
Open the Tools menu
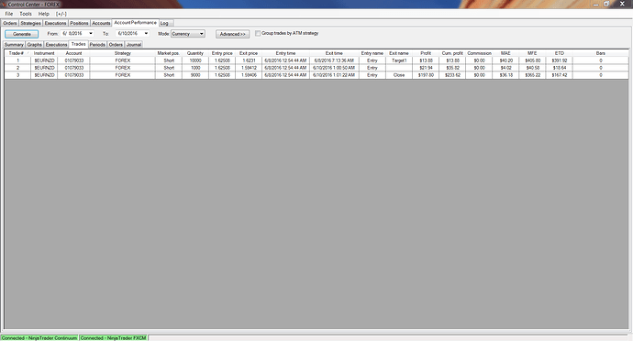[x=26, y=14]
